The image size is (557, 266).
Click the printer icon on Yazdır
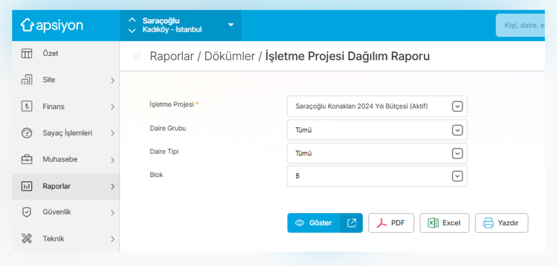click(x=488, y=223)
